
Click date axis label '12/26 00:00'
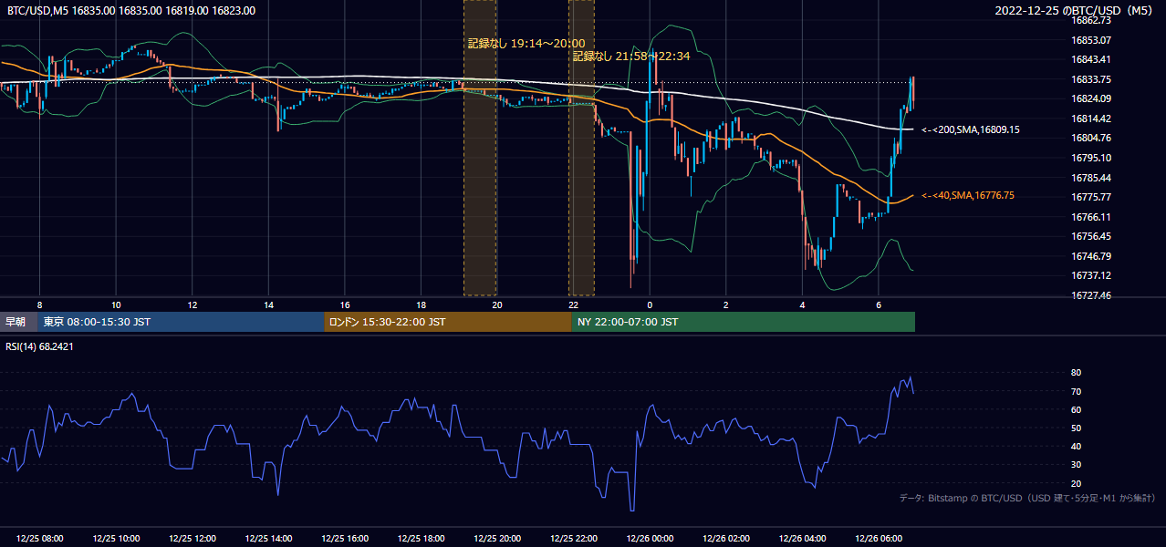coord(650,538)
